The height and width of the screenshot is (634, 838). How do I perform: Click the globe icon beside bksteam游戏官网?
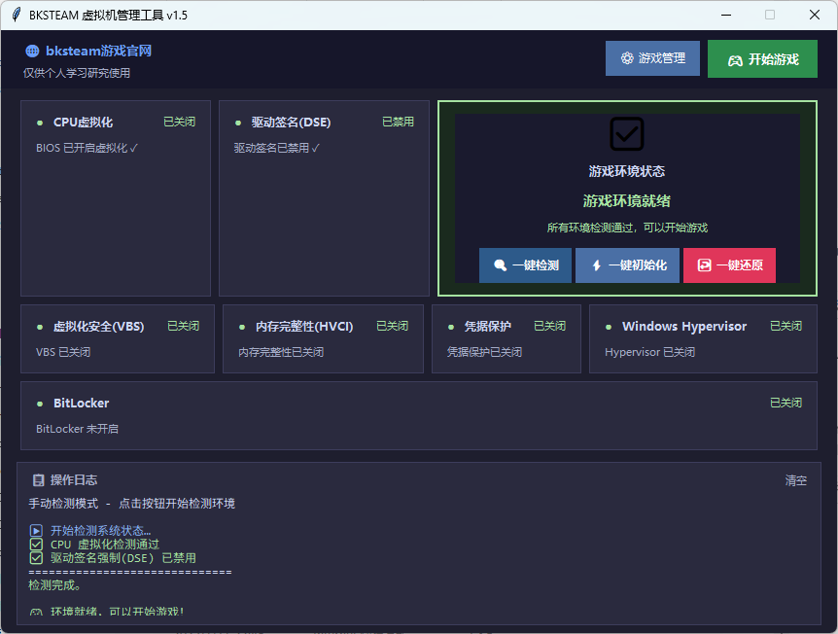33,52
